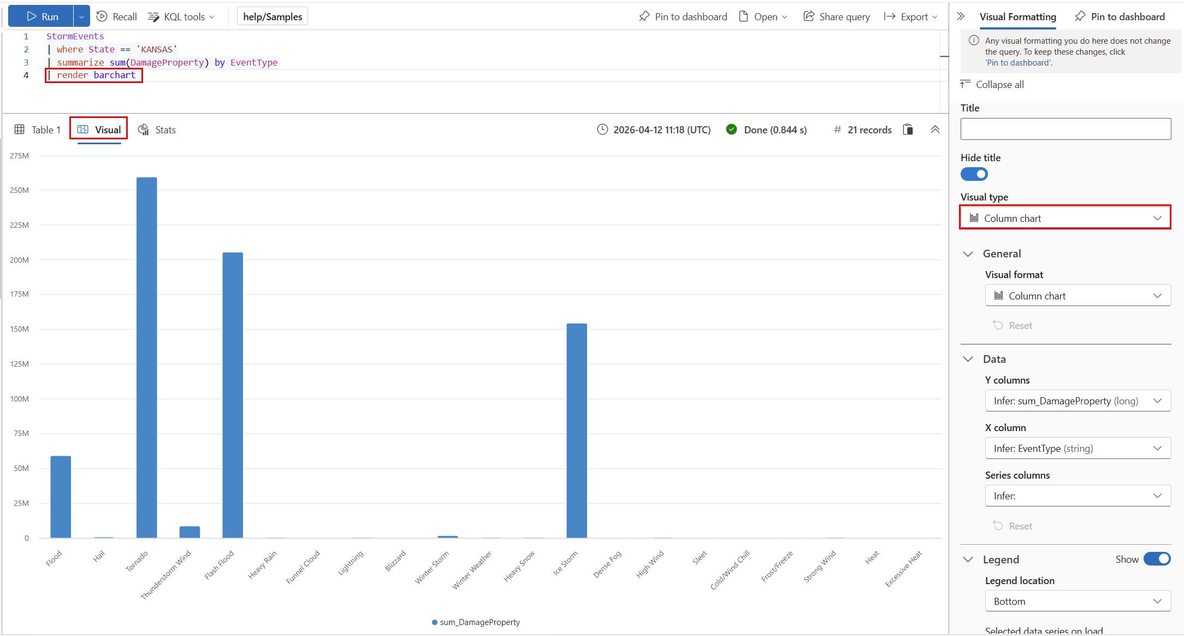The image size is (1184, 636).
Task: Click the render barchart query line
Action: (96, 75)
